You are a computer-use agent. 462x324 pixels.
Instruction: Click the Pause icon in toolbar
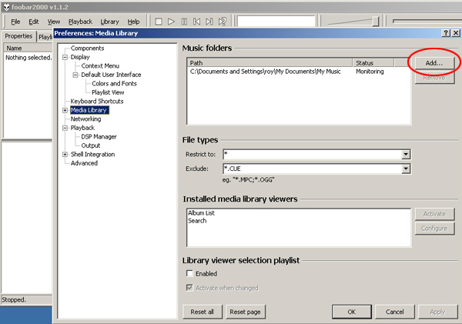pos(184,22)
